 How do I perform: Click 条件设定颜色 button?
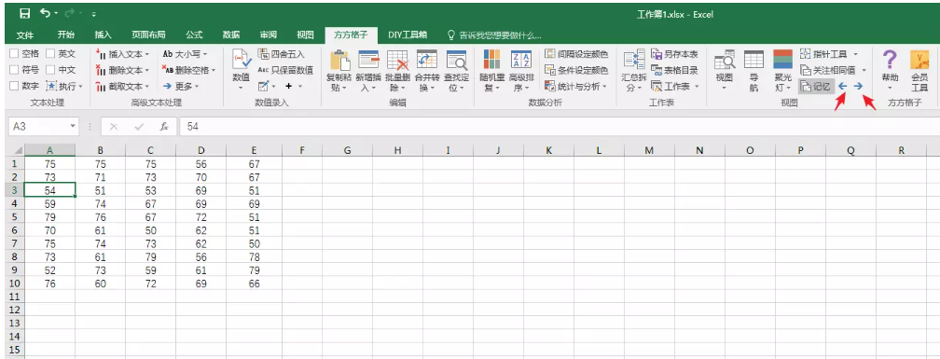[576, 70]
